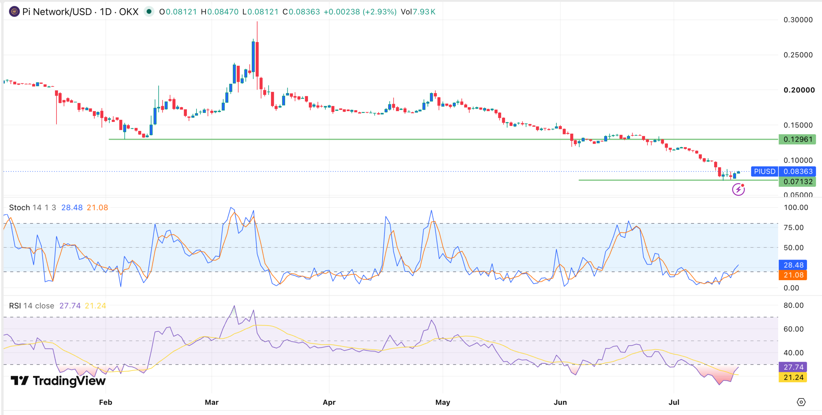Viewport: 822px width, 415px height.
Task: Click the +2.93% change readout
Action: tap(380, 12)
